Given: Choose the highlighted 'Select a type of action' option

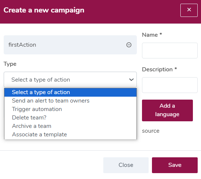Looking at the screenshot, I should coord(70,92).
